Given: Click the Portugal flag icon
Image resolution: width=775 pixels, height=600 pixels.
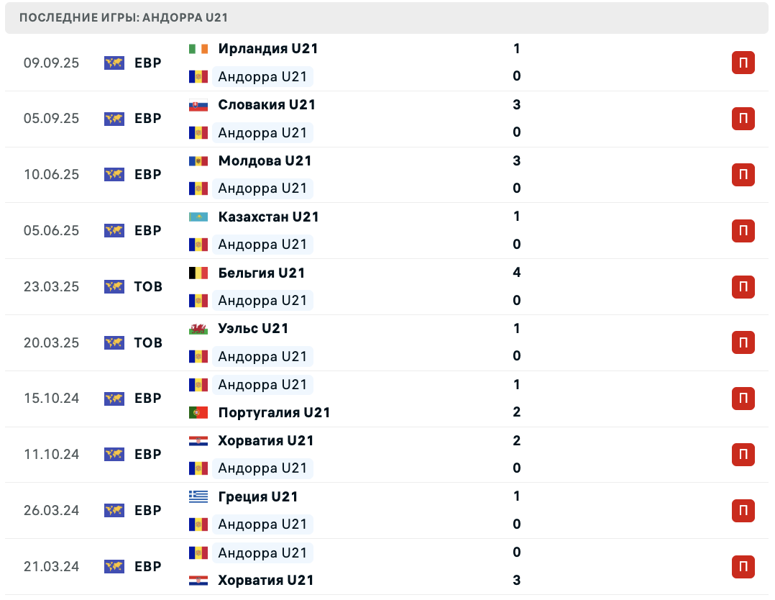Looking at the screenshot, I should tap(198, 412).
